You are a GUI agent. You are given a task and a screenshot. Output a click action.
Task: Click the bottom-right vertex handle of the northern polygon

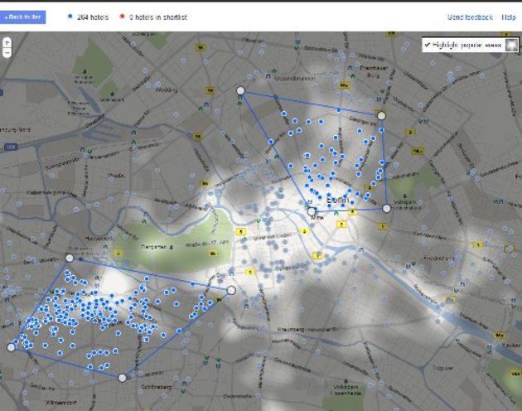pos(386,208)
